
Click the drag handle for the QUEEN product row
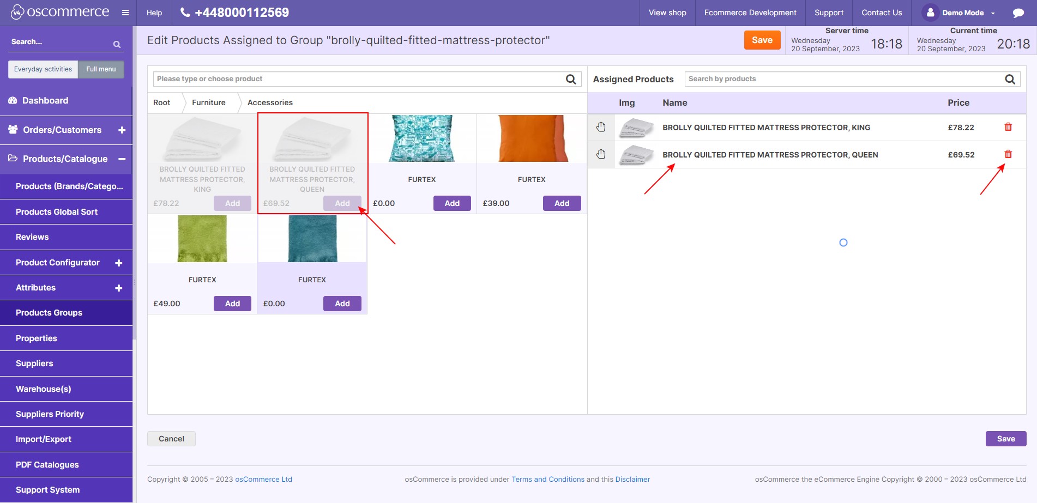tap(601, 154)
